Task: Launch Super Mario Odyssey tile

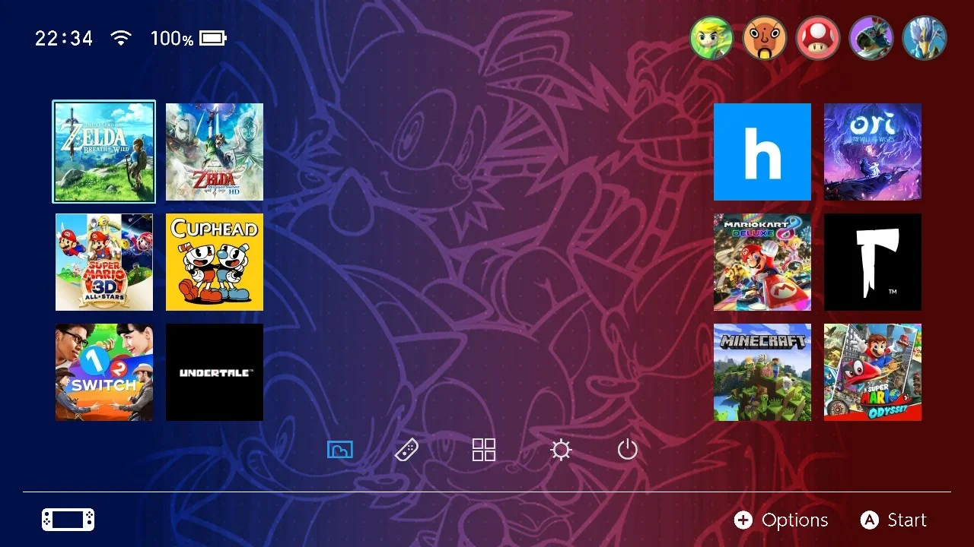Action: pyautogui.click(x=873, y=372)
